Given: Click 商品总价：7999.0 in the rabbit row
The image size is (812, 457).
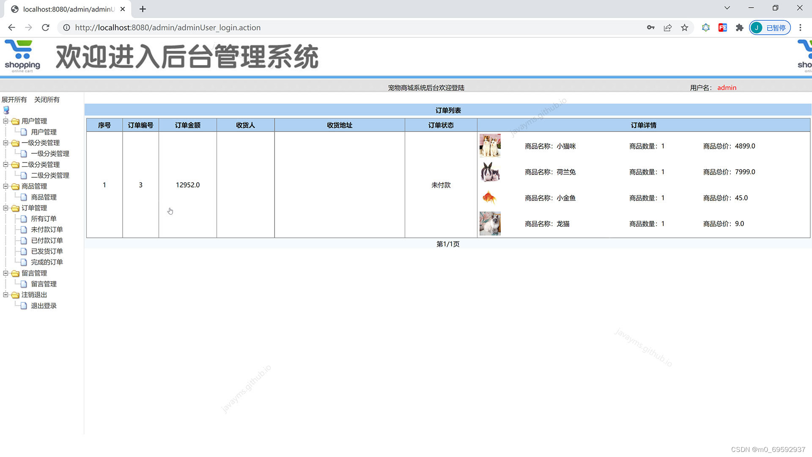Looking at the screenshot, I should [x=729, y=172].
